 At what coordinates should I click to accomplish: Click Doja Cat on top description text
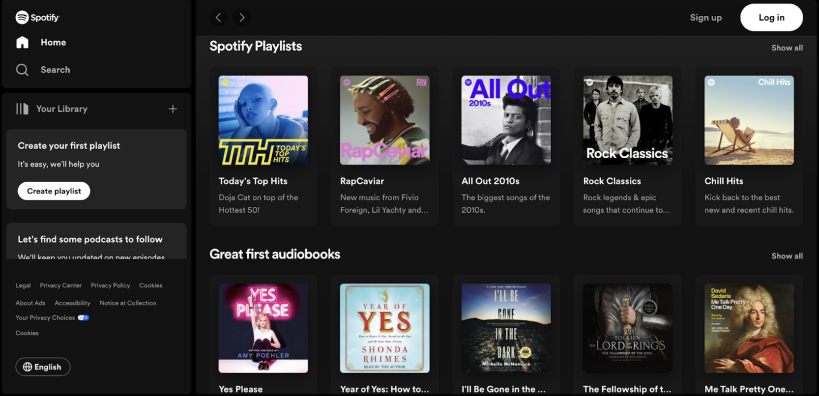259,203
